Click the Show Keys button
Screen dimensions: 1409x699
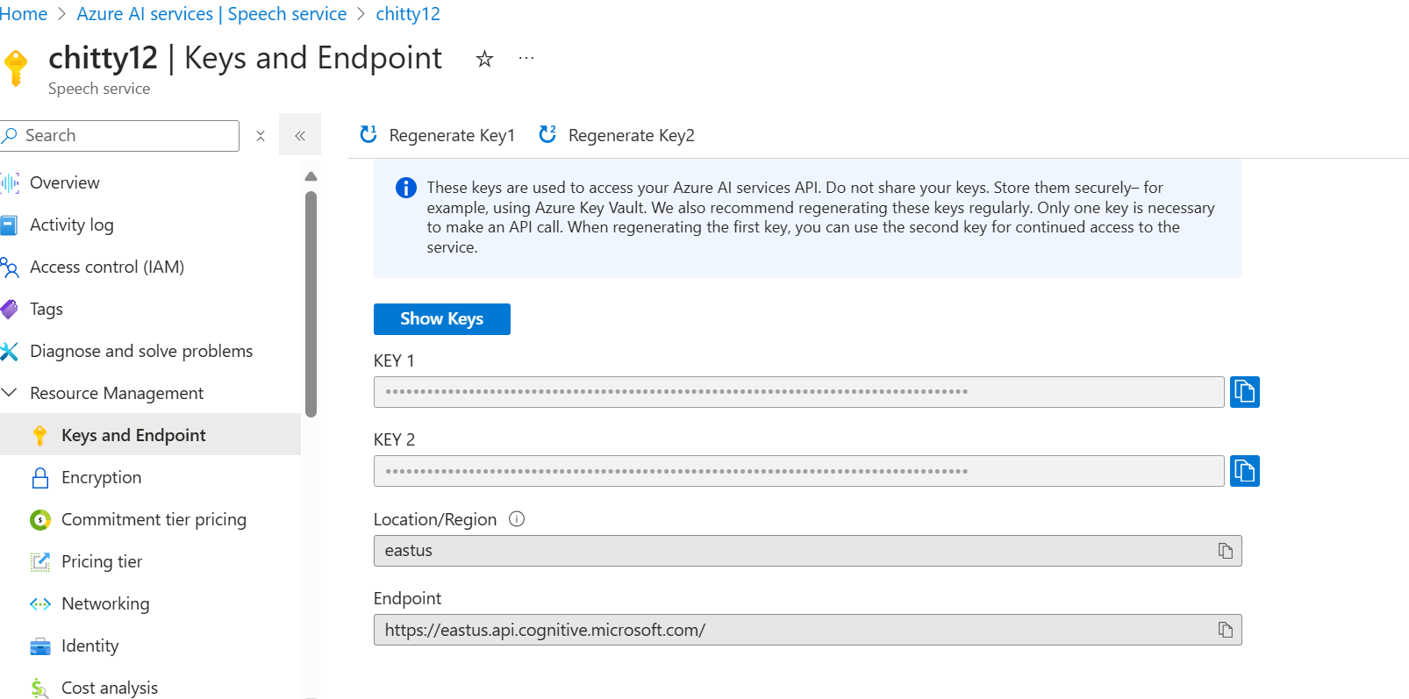point(442,319)
